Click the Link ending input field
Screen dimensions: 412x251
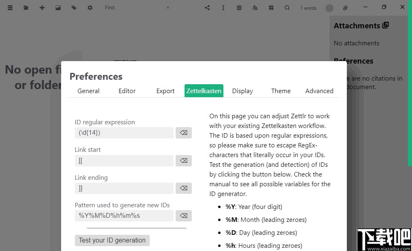(x=124, y=188)
